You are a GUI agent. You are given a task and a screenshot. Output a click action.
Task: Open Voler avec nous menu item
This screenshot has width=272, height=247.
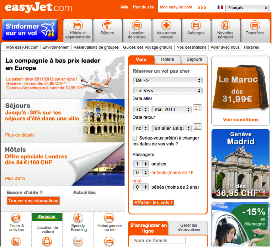point(225,47)
